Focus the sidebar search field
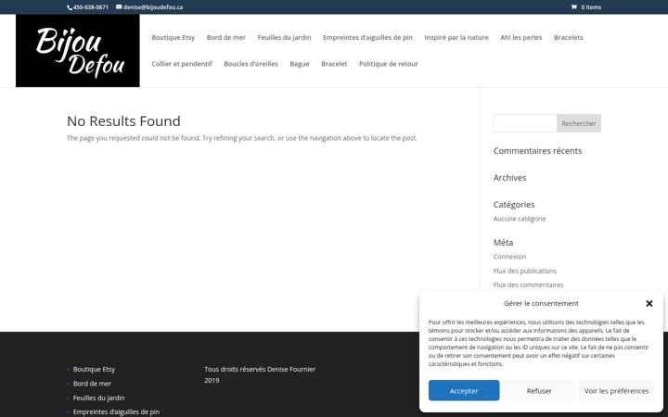The image size is (668, 417). (x=525, y=123)
